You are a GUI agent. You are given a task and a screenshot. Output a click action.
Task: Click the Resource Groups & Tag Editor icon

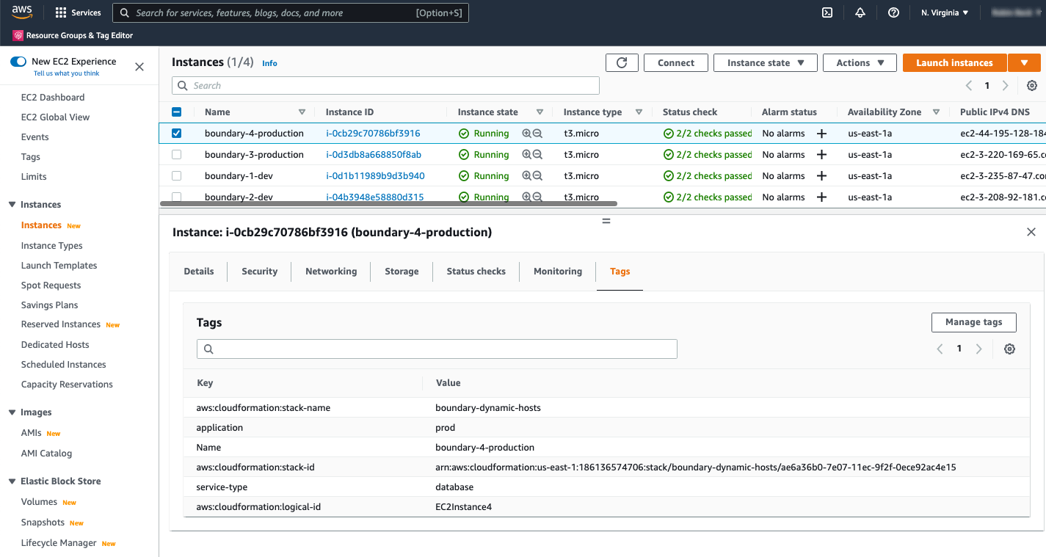pyautogui.click(x=18, y=35)
